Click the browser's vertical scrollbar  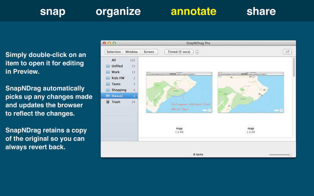[294, 67]
